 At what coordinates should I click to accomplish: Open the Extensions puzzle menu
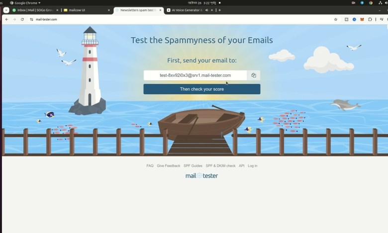coord(370,19)
